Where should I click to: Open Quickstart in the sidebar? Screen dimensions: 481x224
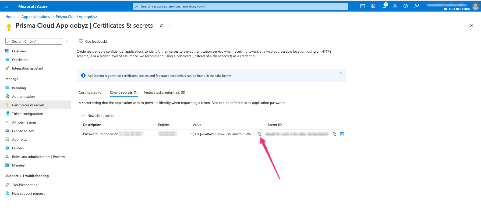(x=20, y=60)
